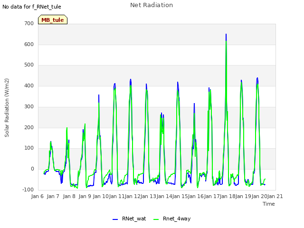Click the 100 y-axis value
This screenshot has width=304, height=228.
(x=29, y=148)
